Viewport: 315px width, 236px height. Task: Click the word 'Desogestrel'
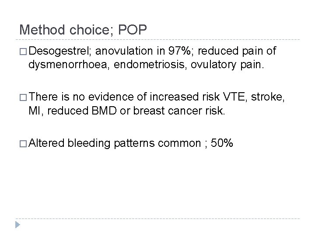(59, 52)
